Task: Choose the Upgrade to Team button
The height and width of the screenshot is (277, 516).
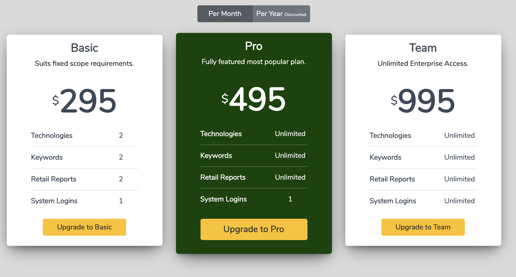Action: coord(423,227)
